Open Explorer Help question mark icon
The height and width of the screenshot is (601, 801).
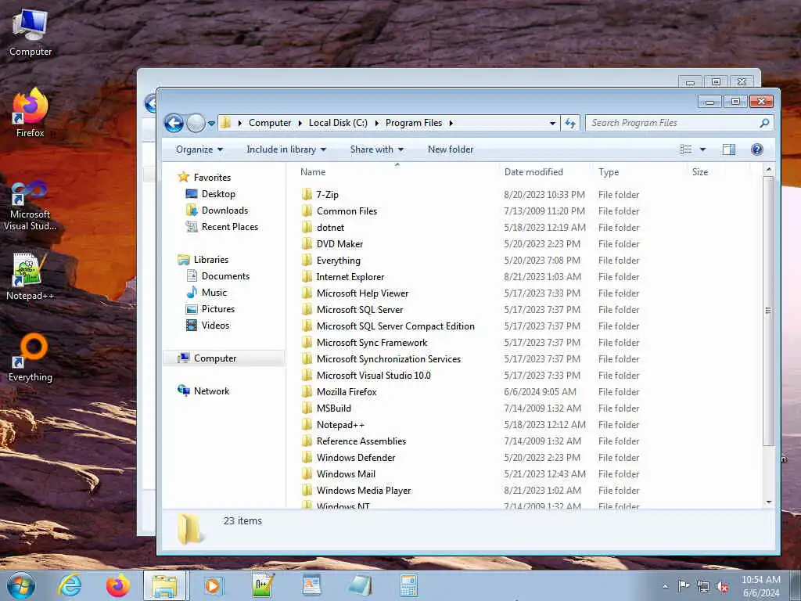[x=757, y=149]
